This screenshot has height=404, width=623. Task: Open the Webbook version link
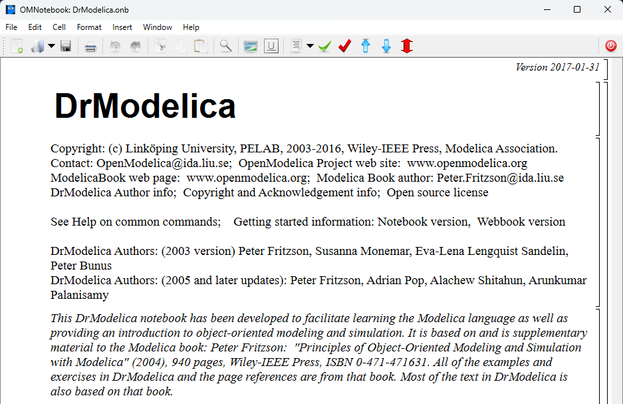pos(521,222)
